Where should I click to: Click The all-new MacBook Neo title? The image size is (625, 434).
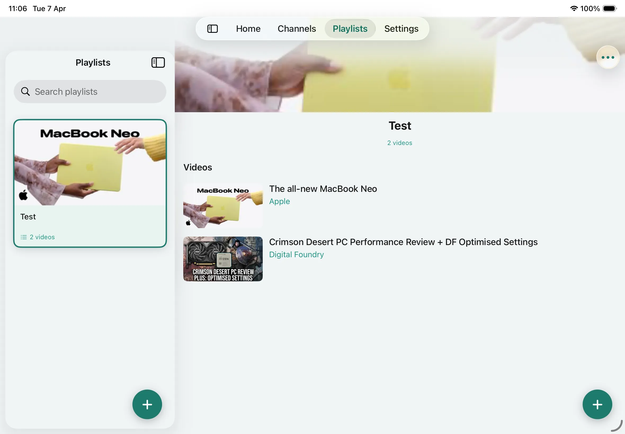click(323, 189)
